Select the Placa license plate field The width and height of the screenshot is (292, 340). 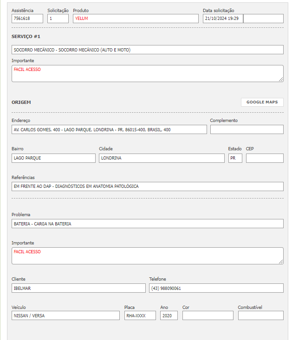140,315
